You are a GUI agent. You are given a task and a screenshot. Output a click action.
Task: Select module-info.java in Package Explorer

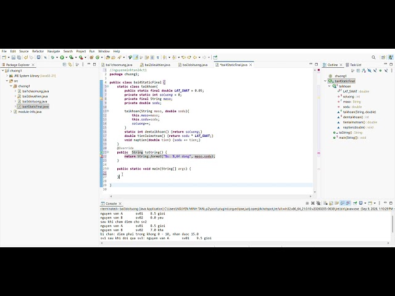27,112
